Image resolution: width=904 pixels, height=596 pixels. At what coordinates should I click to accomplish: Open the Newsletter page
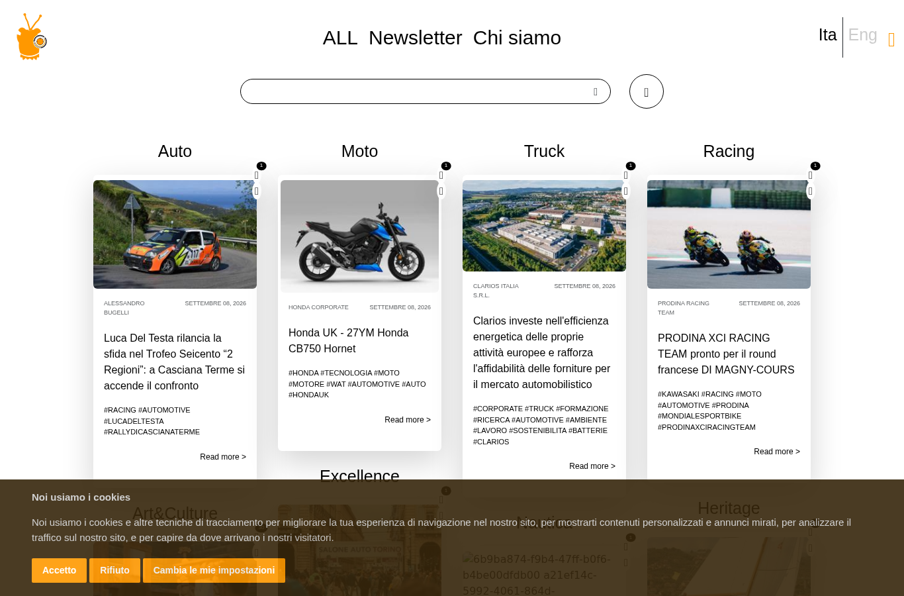pos(415,38)
